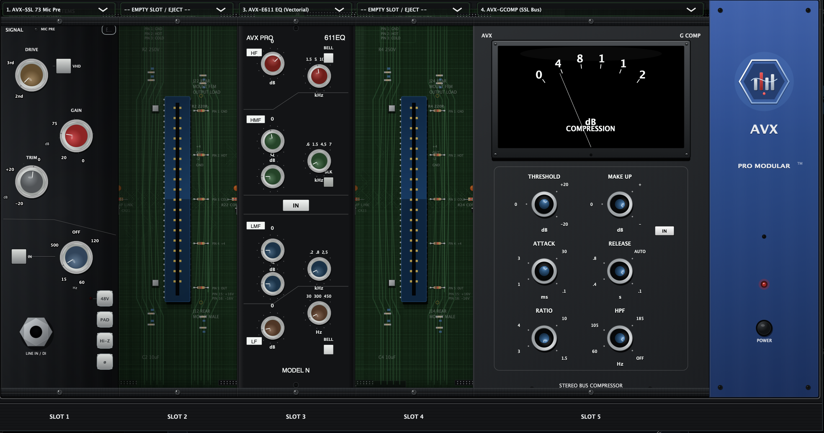The width and height of the screenshot is (824, 433).
Task: Click the LMF band label button
Action: [256, 226]
